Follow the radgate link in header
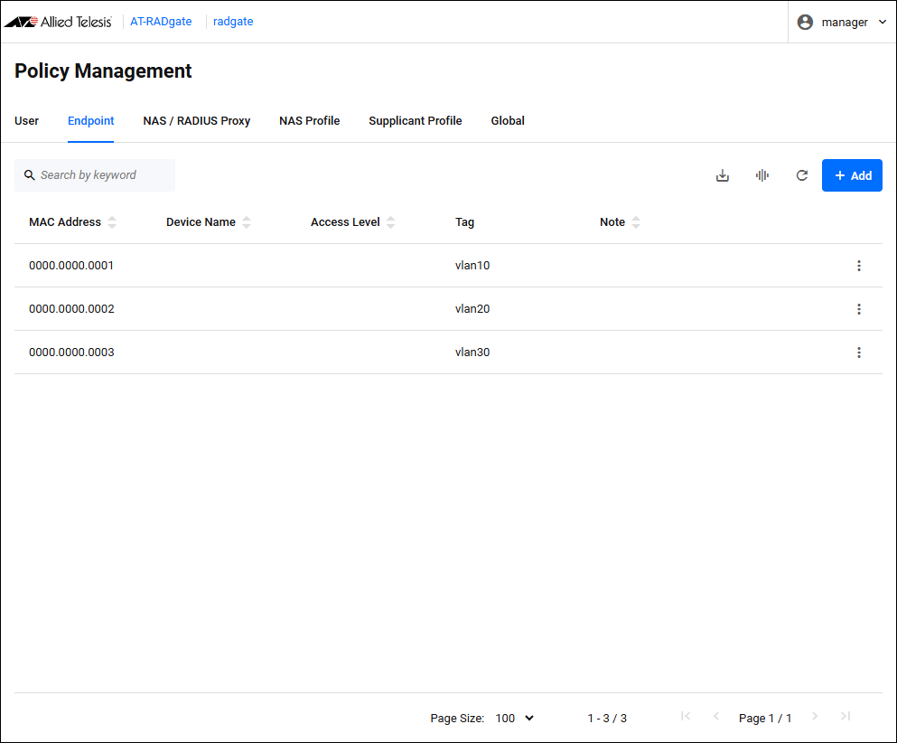Viewport: 897px width, 743px height. [x=233, y=22]
